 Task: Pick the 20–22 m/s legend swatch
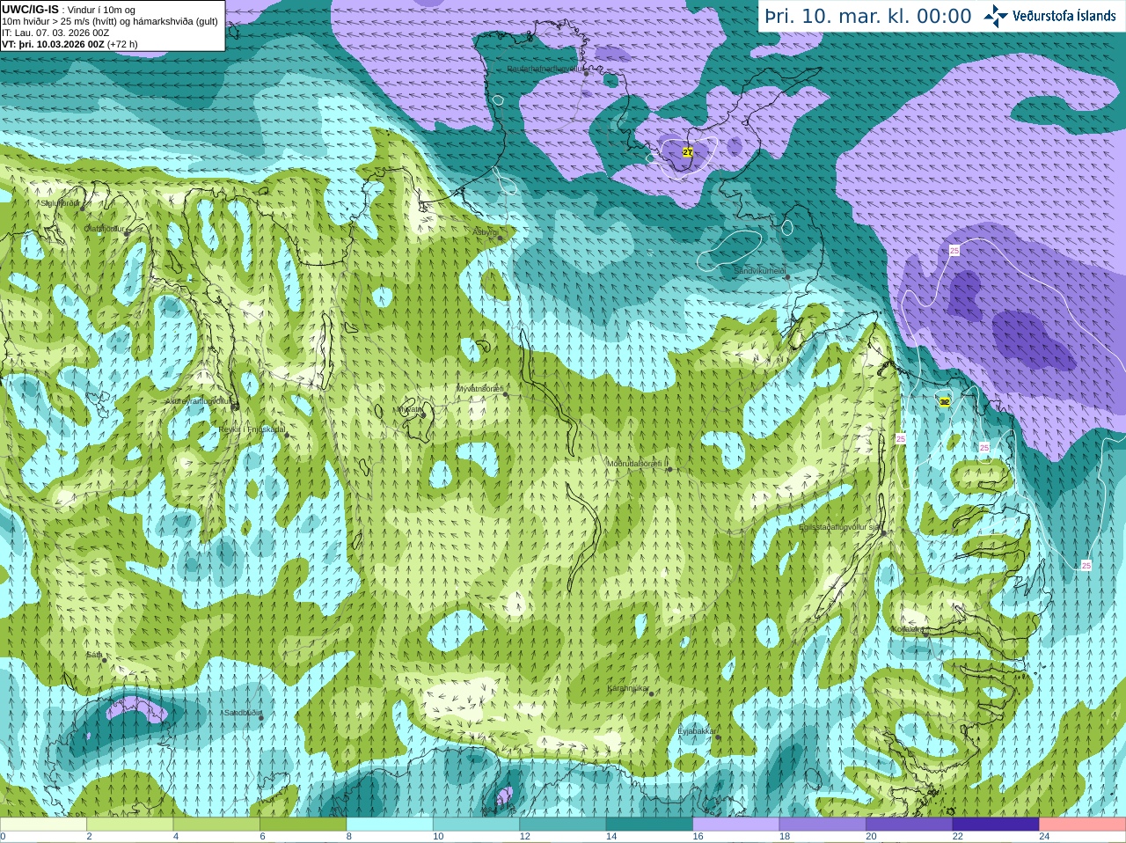[910, 825]
